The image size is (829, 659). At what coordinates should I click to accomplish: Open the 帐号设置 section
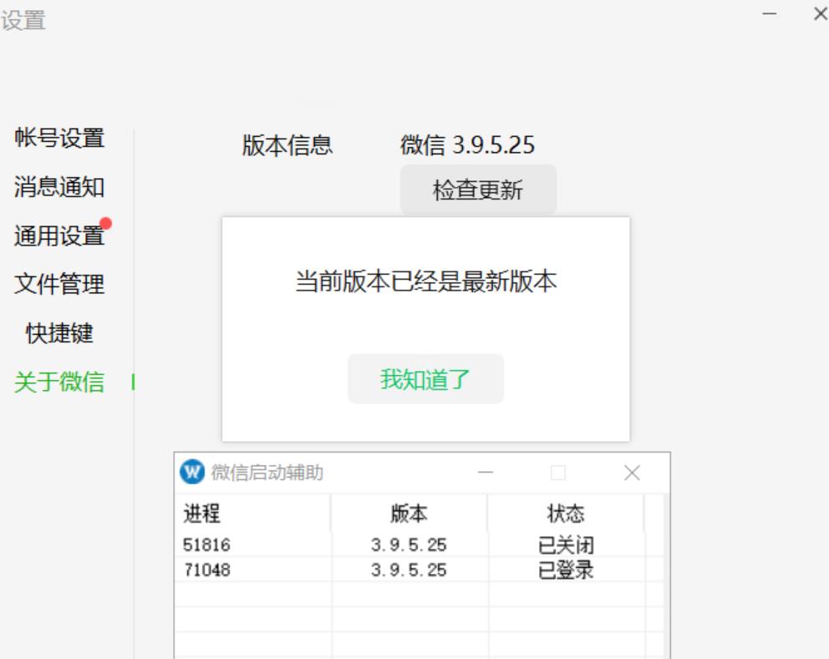tap(59, 139)
